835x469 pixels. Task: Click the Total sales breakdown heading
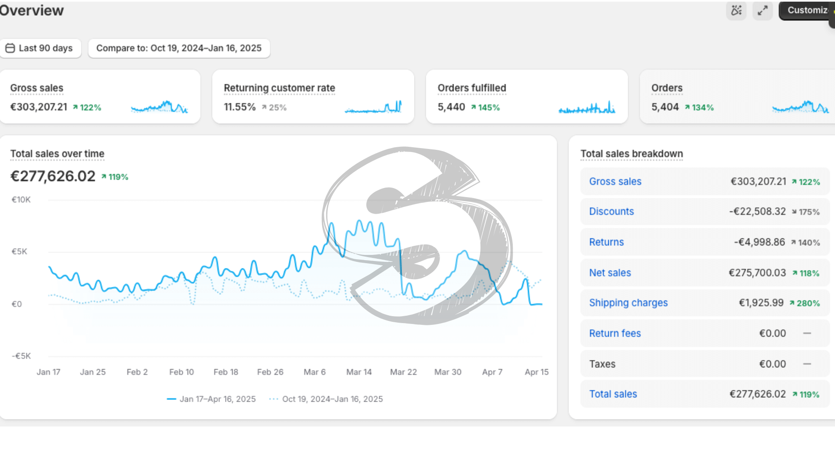coord(631,154)
